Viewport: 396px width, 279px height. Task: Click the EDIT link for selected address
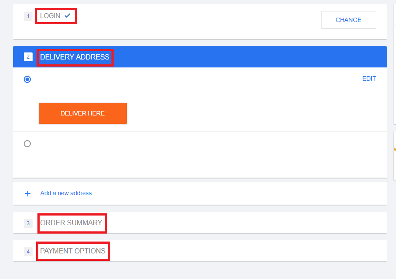tap(369, 78)
